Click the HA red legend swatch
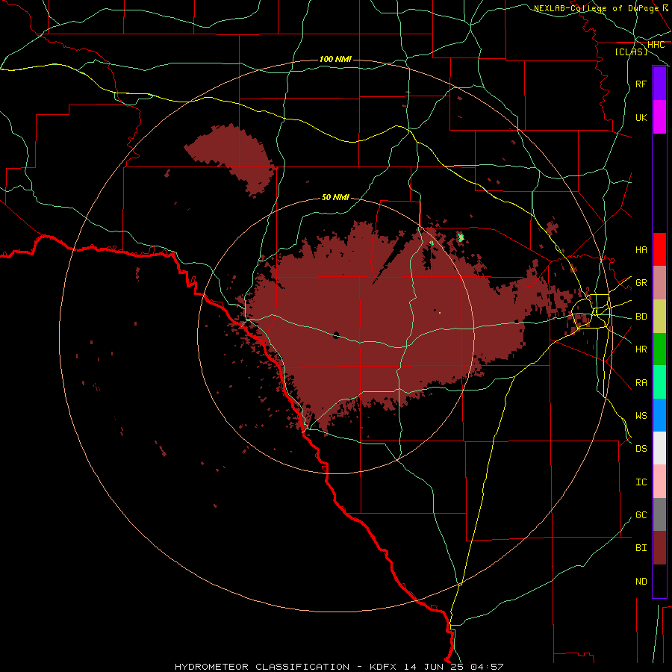Image resolution: width=672 pixels, height=672 pixels. point(659,249)
